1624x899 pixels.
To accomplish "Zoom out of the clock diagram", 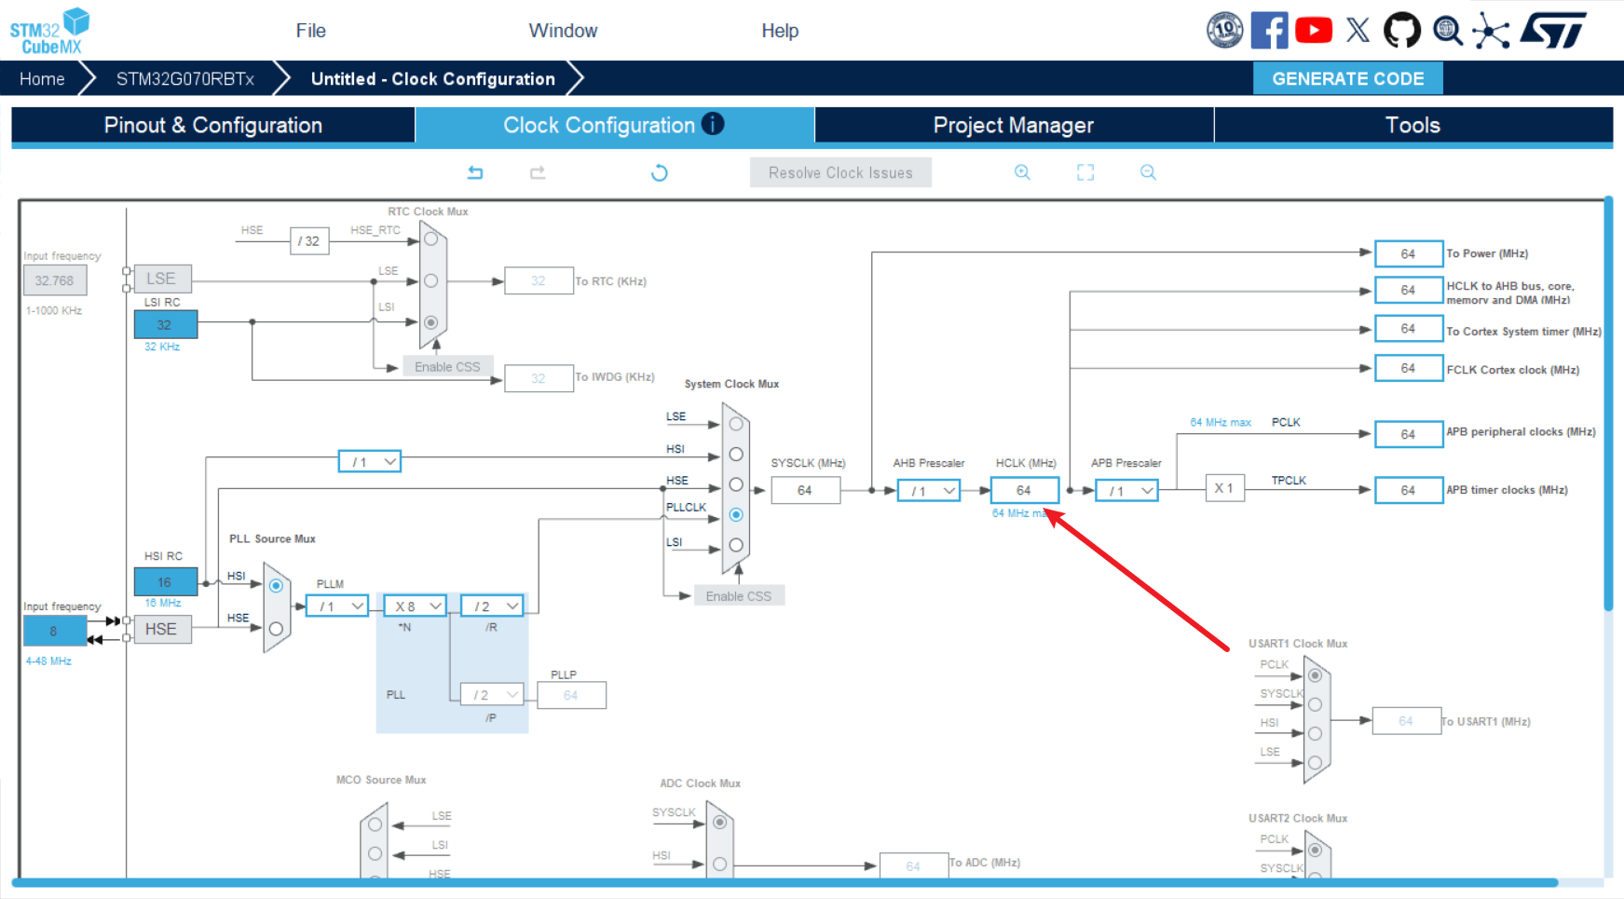I will tap(1148, 172).
